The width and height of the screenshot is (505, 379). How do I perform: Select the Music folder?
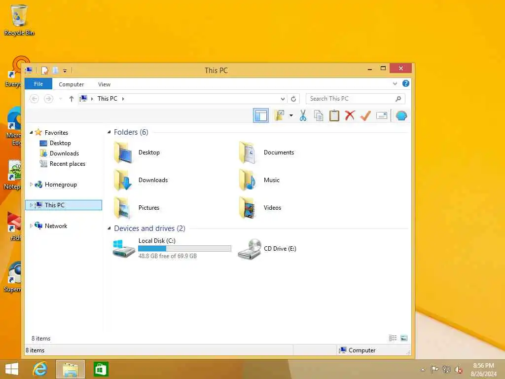(259, 180)
